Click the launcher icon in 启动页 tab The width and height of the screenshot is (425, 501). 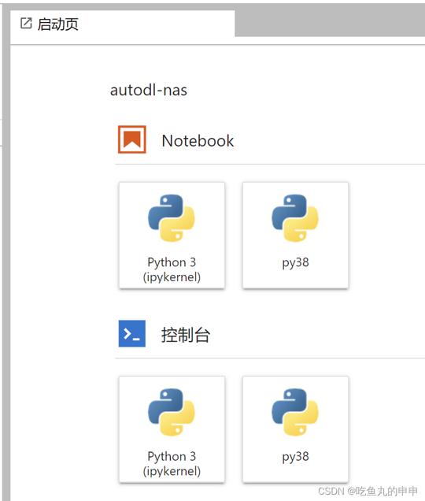tap(26, 24)
